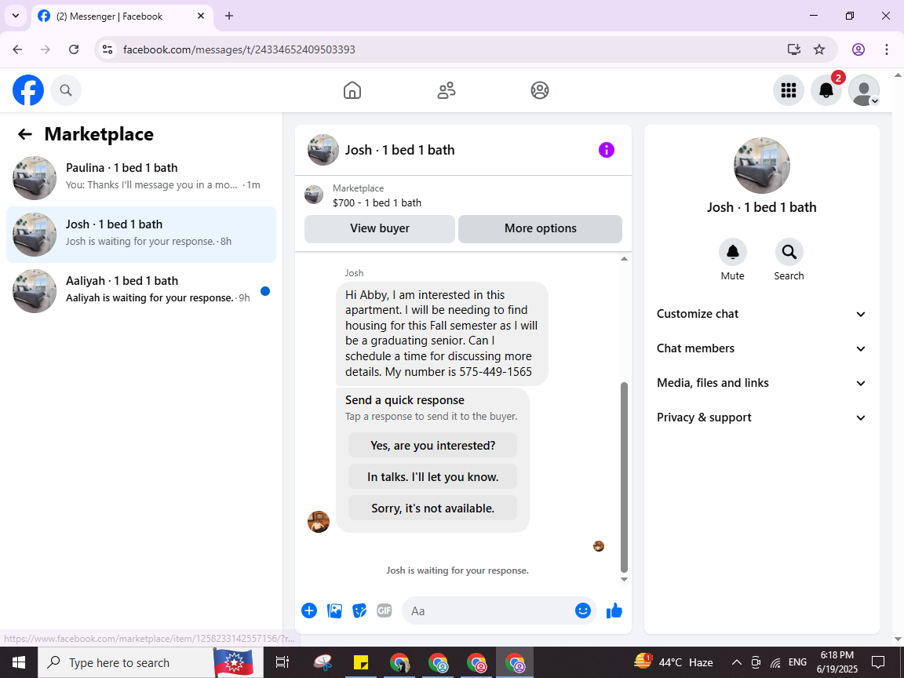Expand Media, files and links section

(761, 384)
